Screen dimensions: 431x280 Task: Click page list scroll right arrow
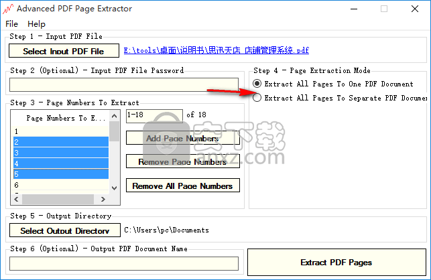click(x=103, y=199)
